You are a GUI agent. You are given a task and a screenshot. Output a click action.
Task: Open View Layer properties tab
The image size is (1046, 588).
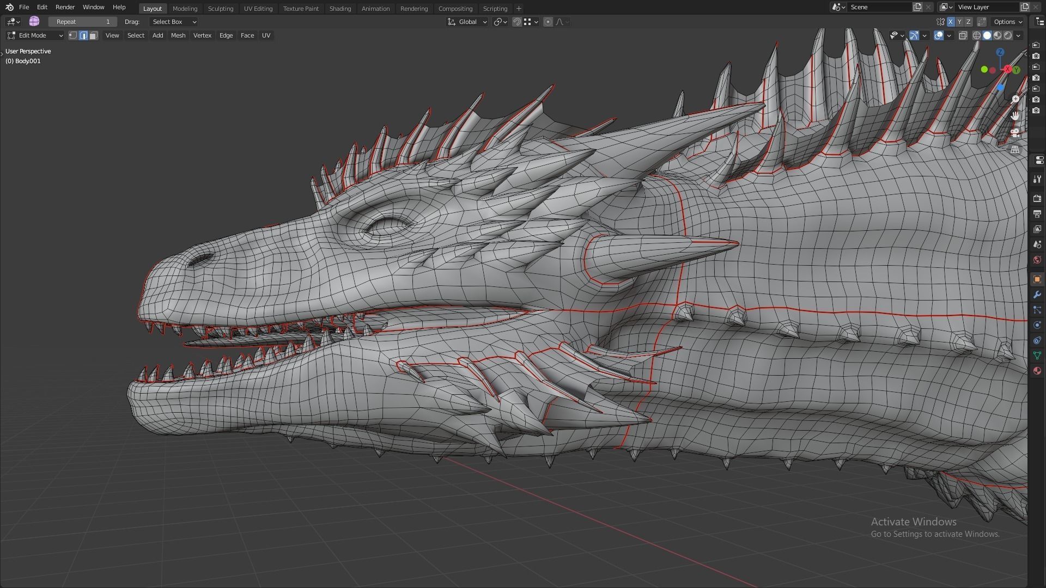click(1037, 229)
